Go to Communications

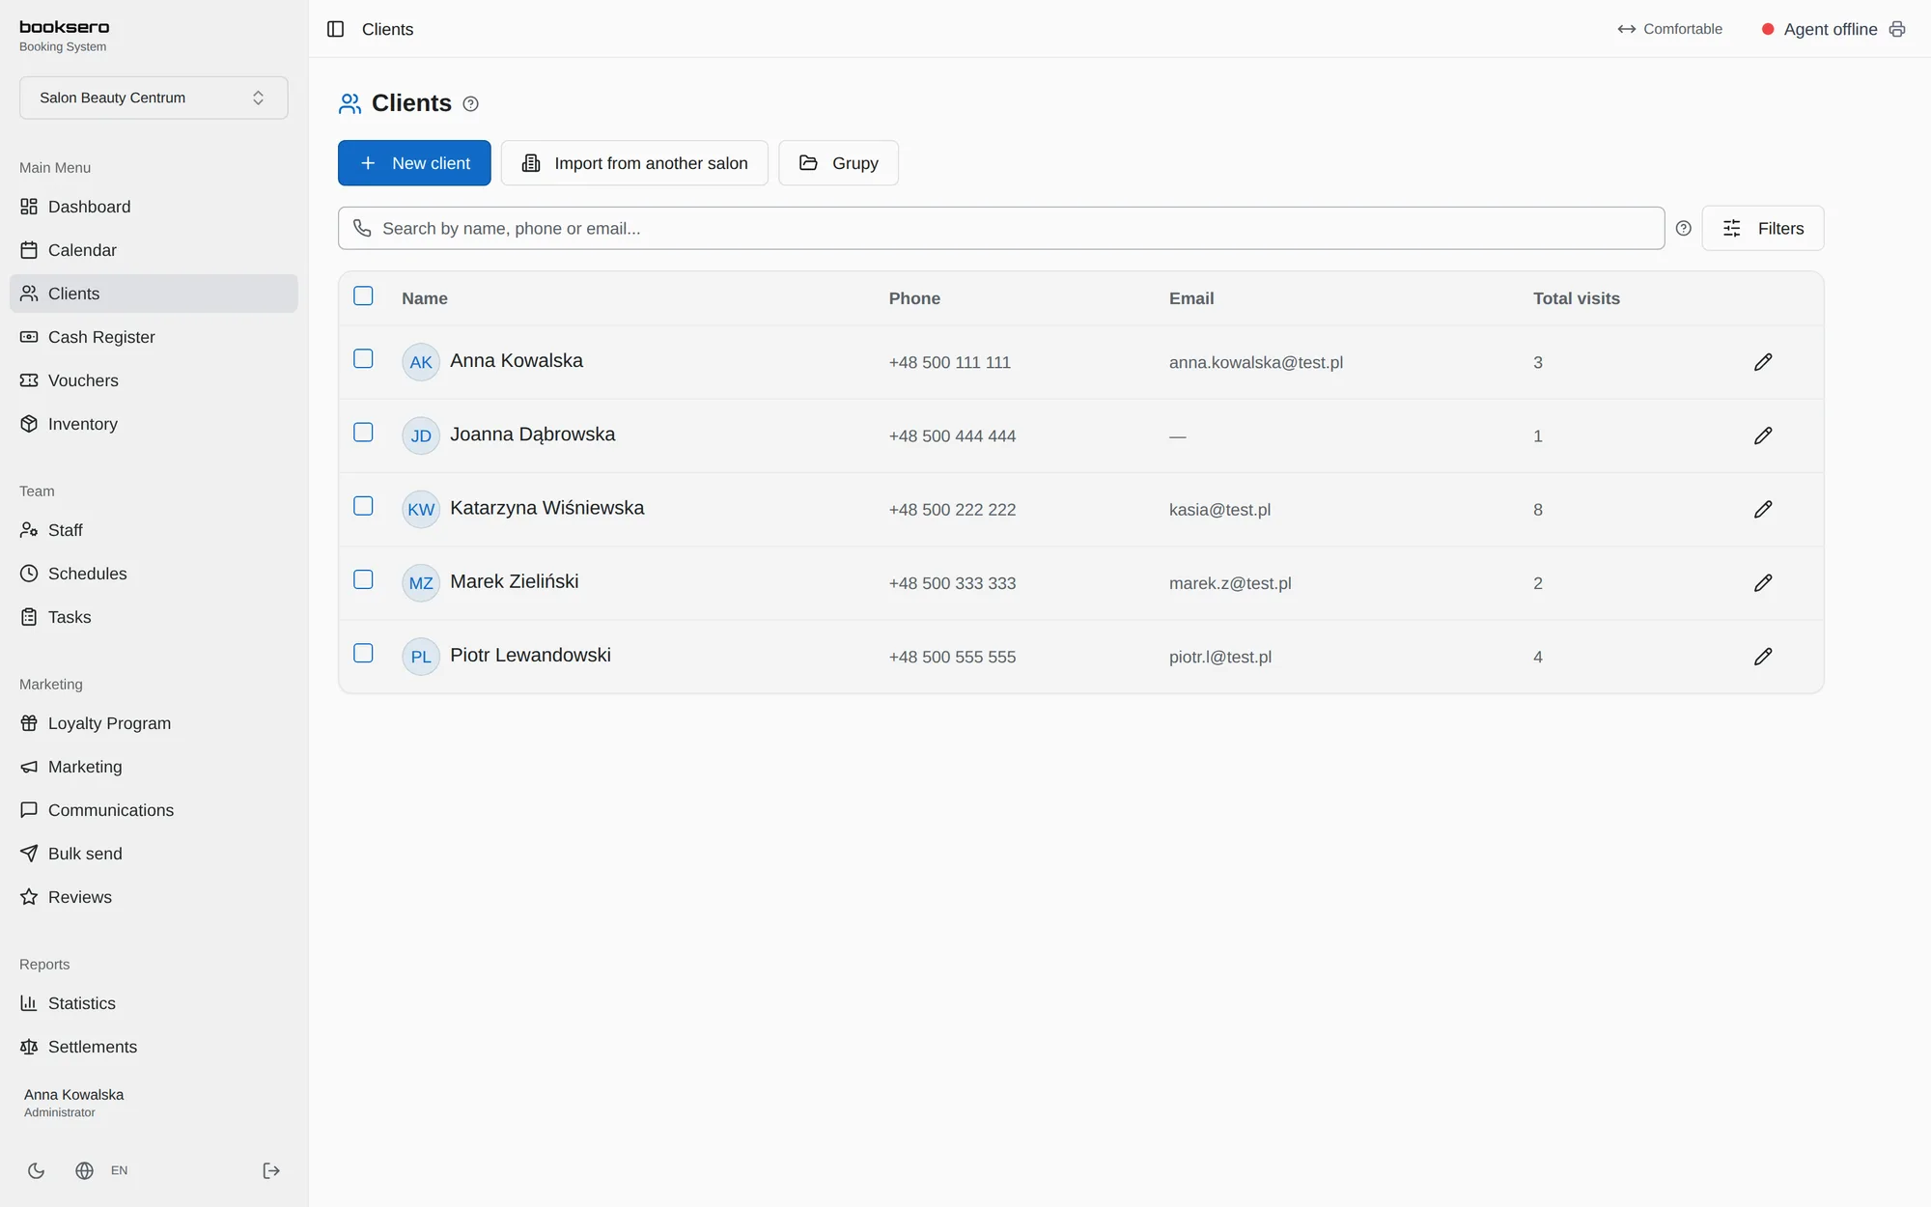click(154, 810)
